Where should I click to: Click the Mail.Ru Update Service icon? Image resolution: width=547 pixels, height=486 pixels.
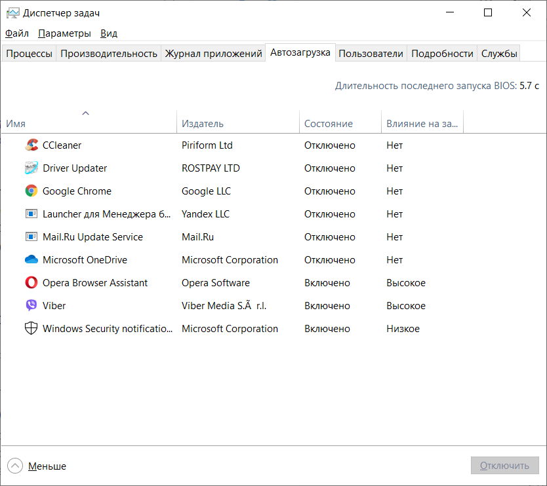click(x=31, y=237)
